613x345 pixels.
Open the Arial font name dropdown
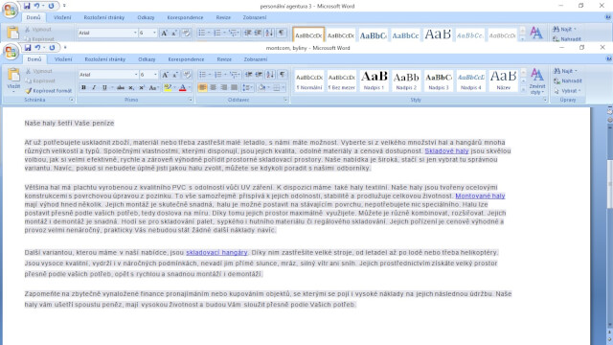coord(136,75)
